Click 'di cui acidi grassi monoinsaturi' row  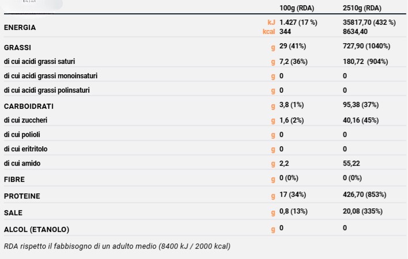(51, 75)
